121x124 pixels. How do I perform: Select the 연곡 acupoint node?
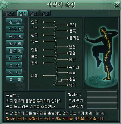(44, 22)
